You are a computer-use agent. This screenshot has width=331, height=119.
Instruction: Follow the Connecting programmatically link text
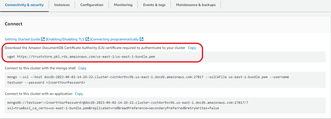coord(115,39)
